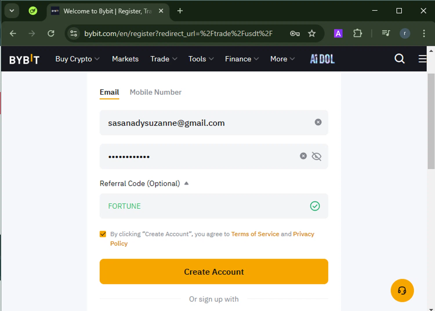
Task: Clear the email field with the X icon
Action: 318,122
